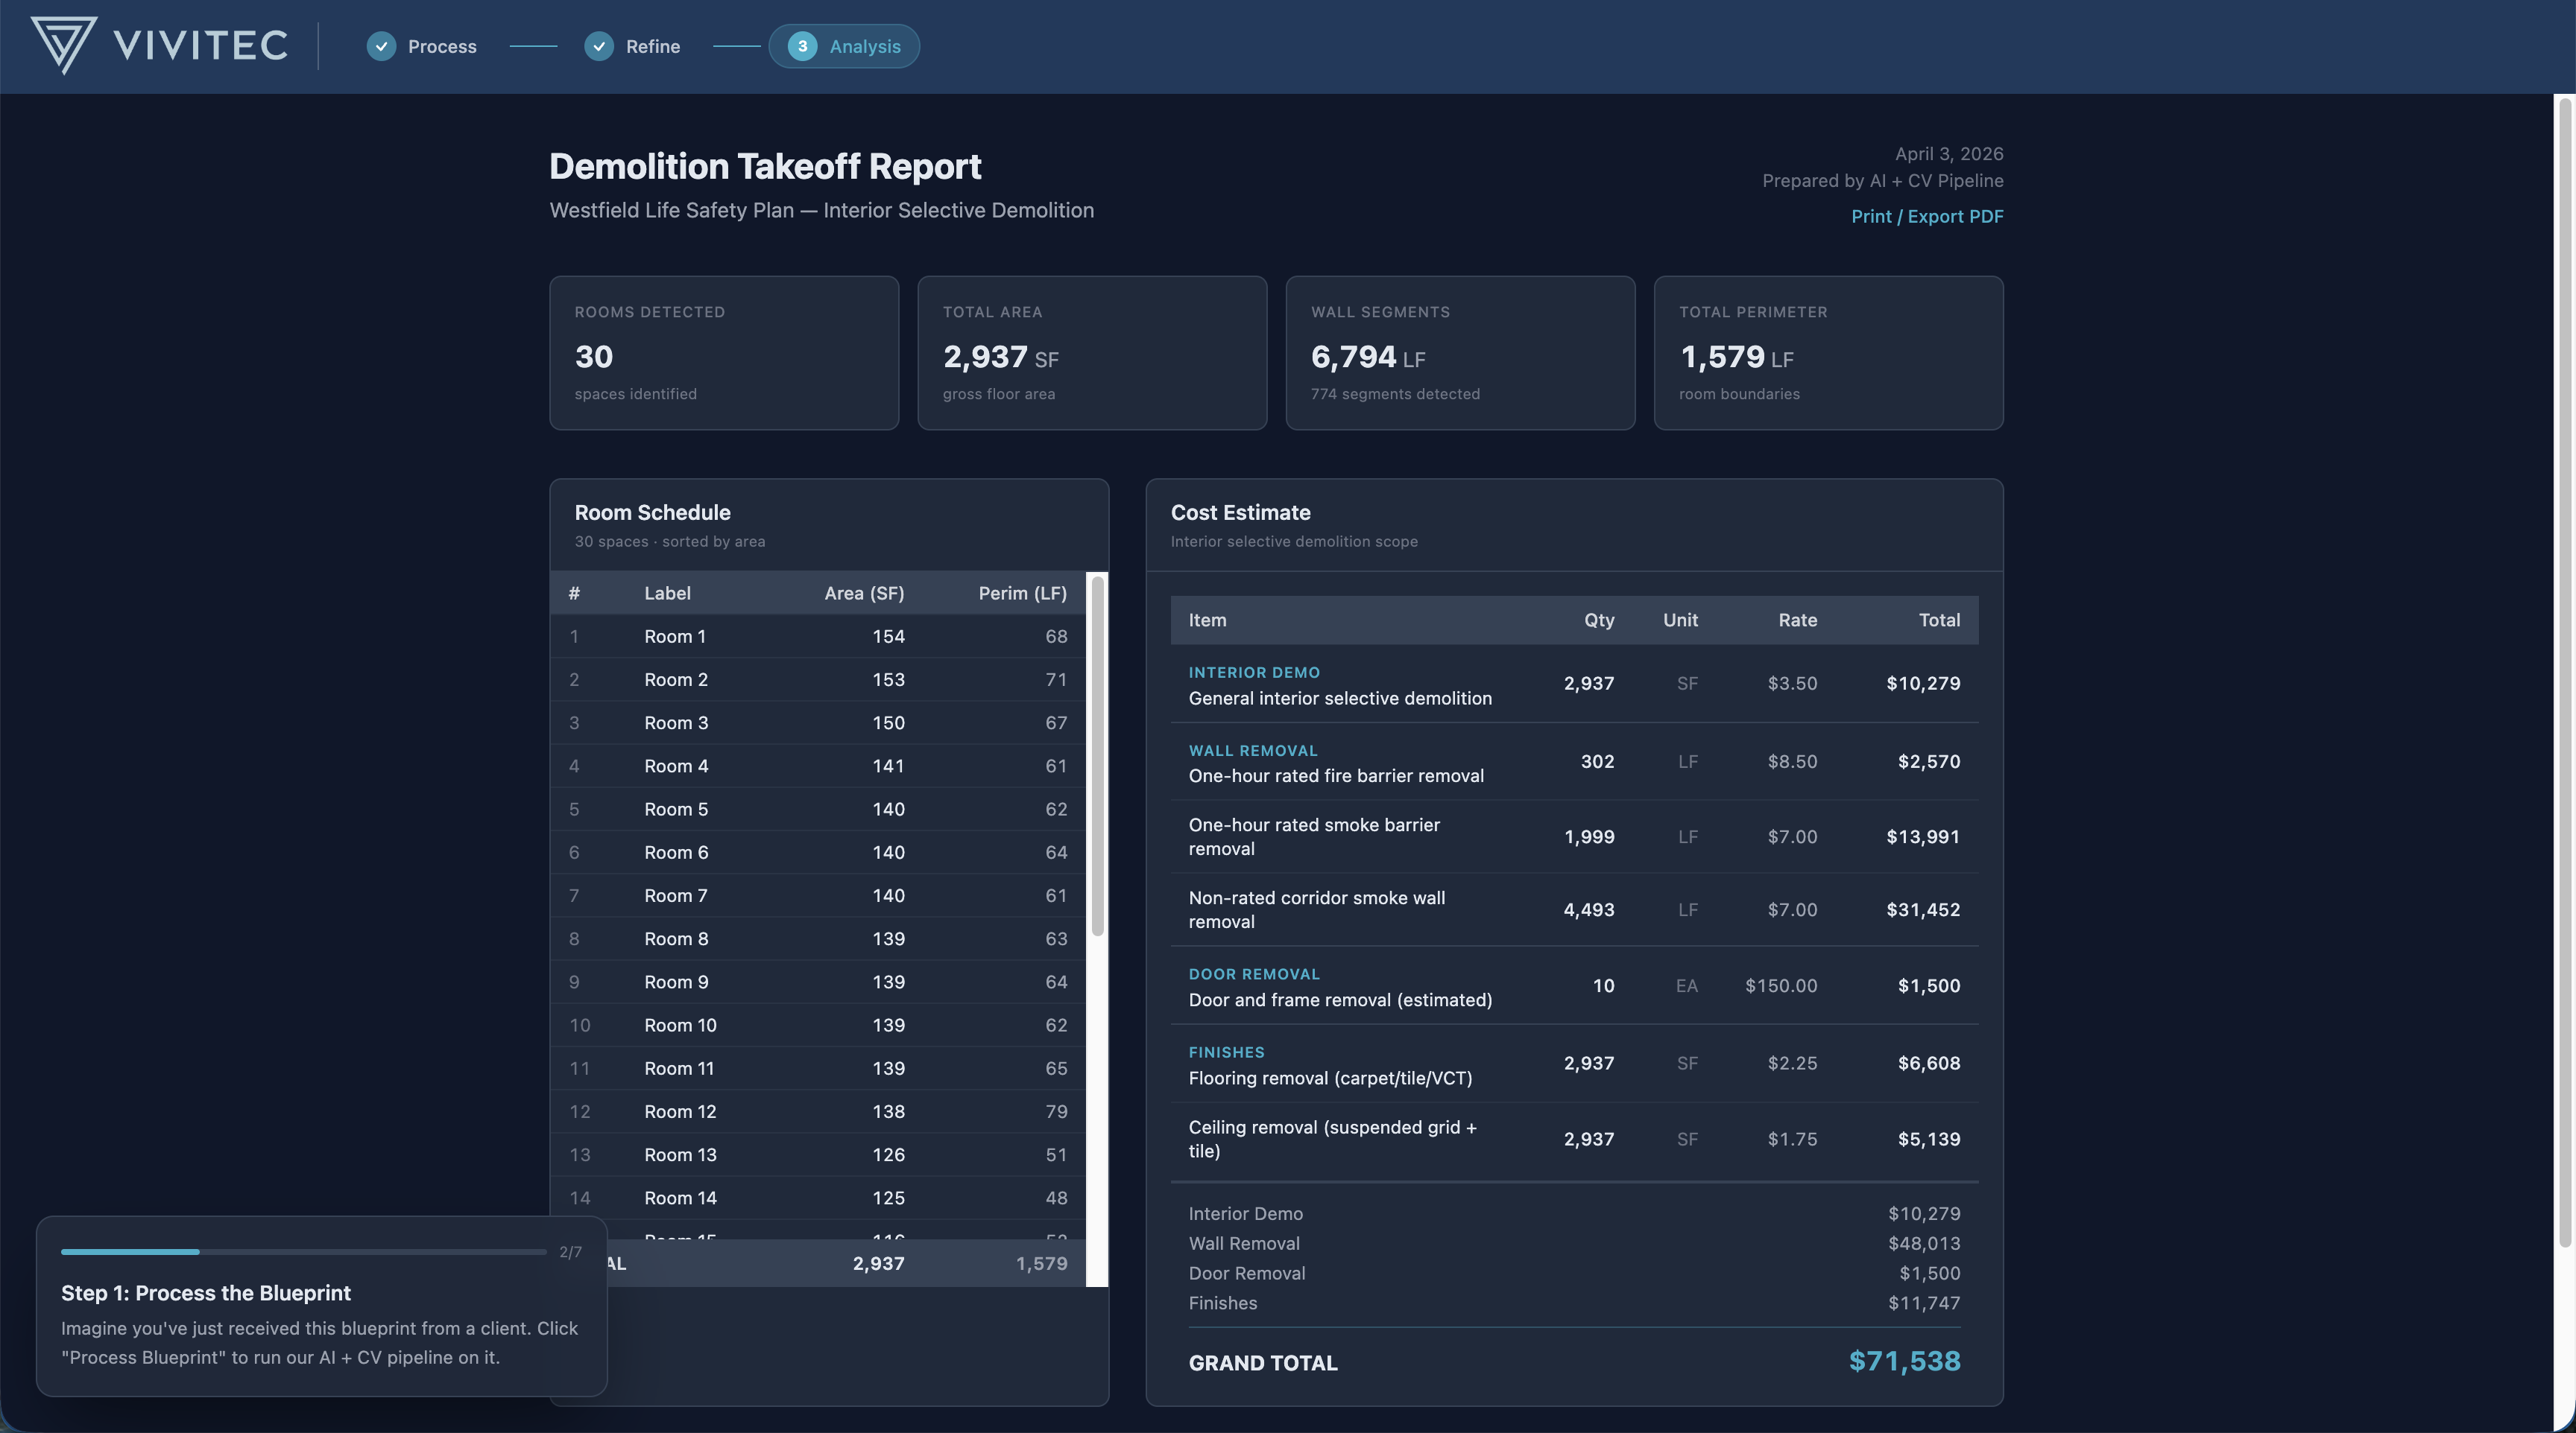The image size is (2576, 1433).
Task: Select the Room 11 row label
Action: [679, 1068]
